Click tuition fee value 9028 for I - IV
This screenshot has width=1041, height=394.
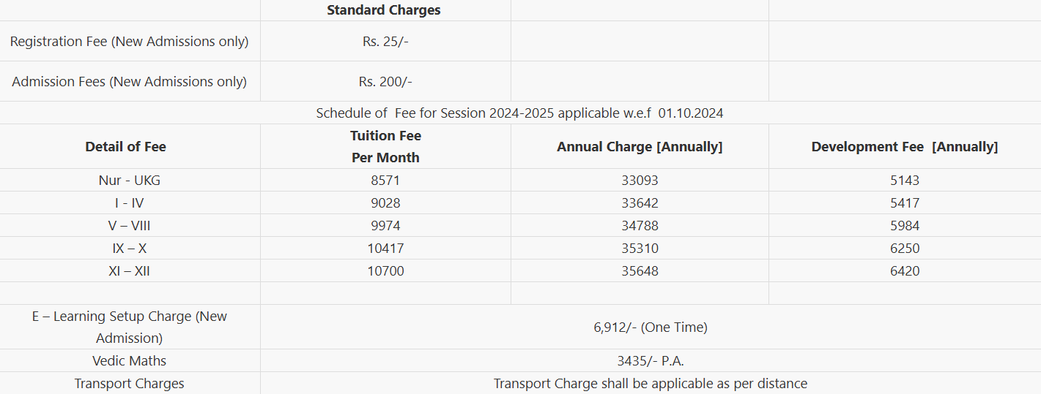tap(385, 203)
